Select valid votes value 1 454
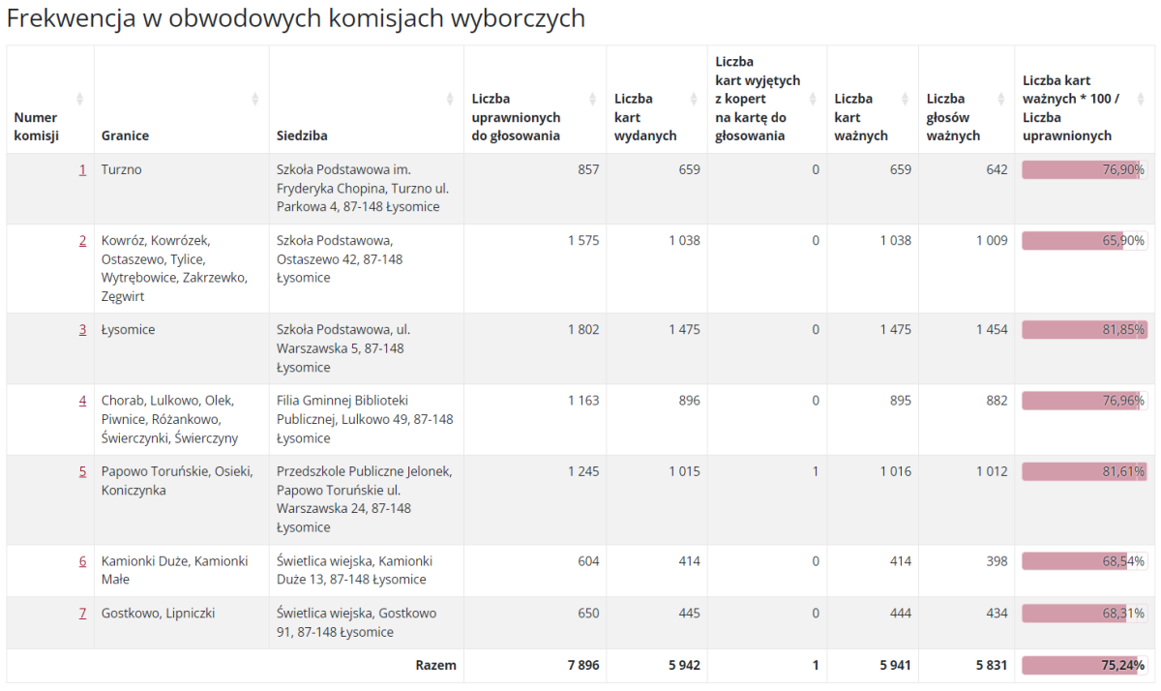 [x=992, y=330]
